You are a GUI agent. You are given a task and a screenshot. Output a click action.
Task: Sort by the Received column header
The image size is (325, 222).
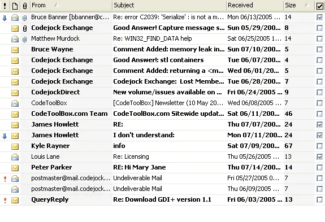click(x=255, y=5)
